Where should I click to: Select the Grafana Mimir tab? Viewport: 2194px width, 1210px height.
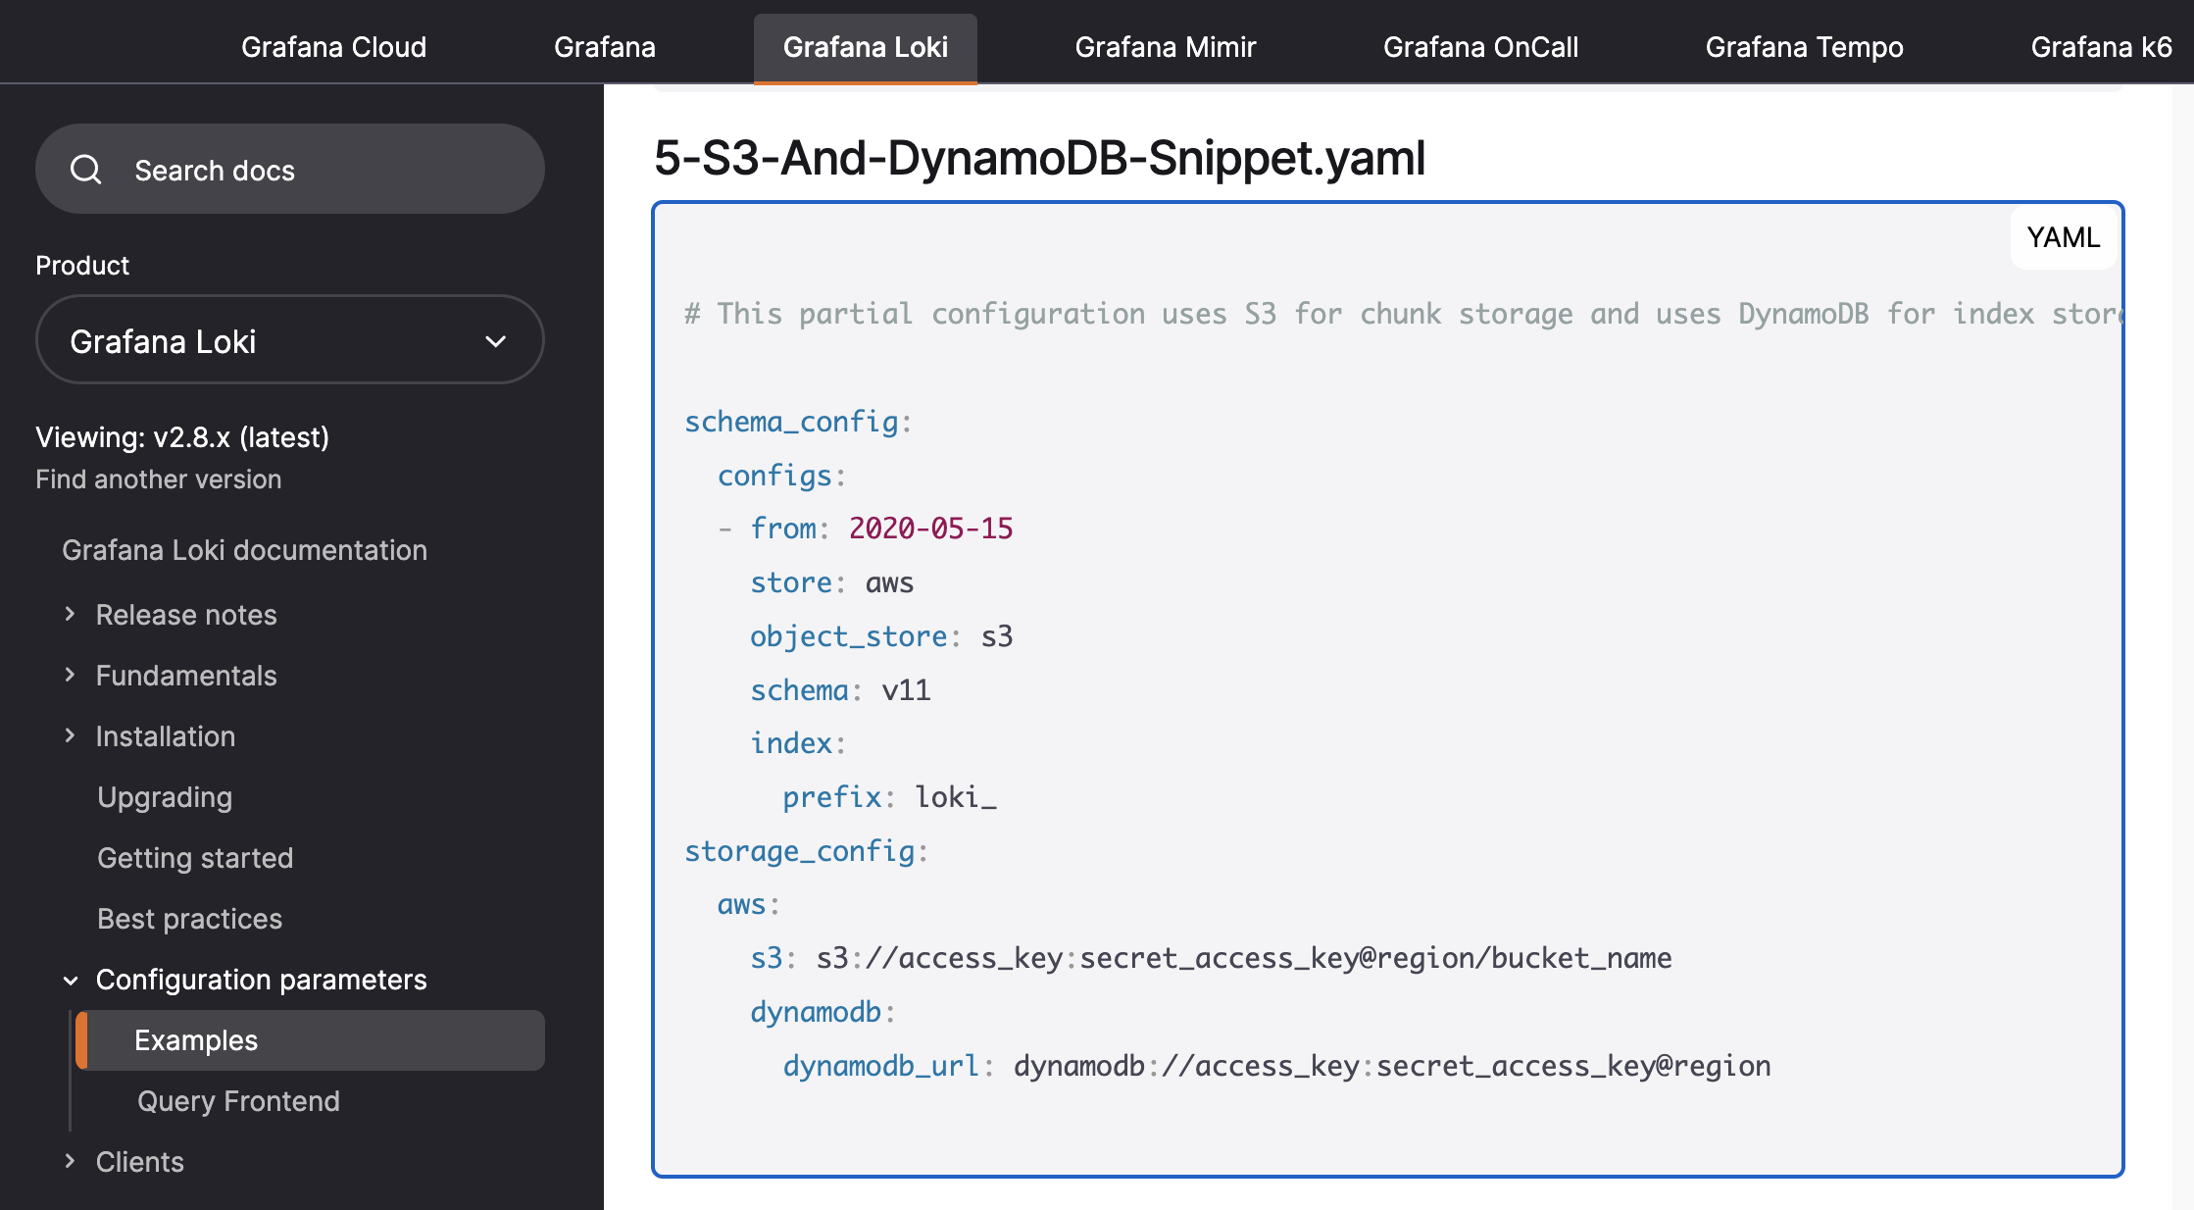(1165, 43)
